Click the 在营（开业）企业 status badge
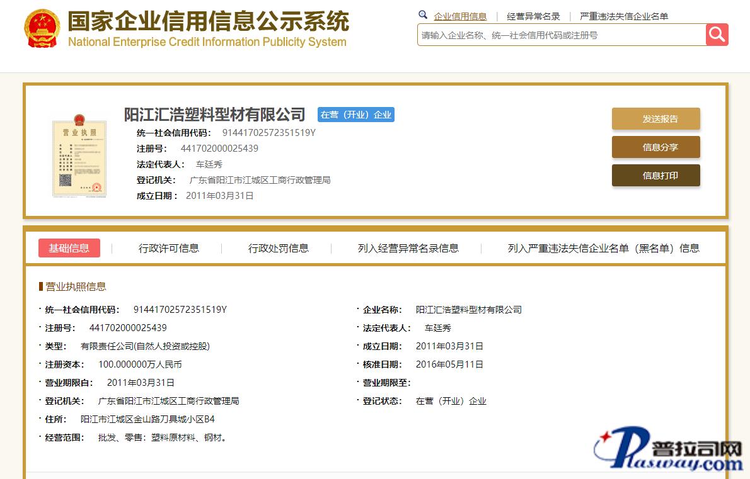 coord(356,115)
